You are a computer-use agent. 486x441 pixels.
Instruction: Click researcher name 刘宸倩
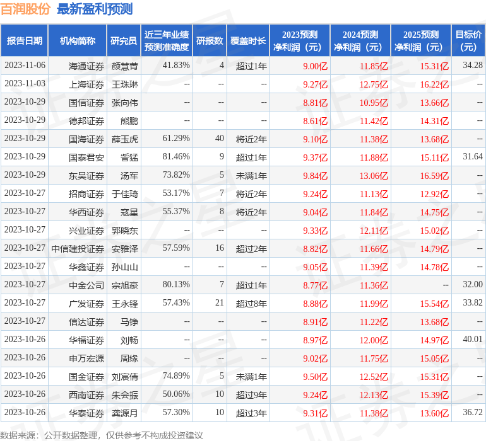tap(124, 376)
